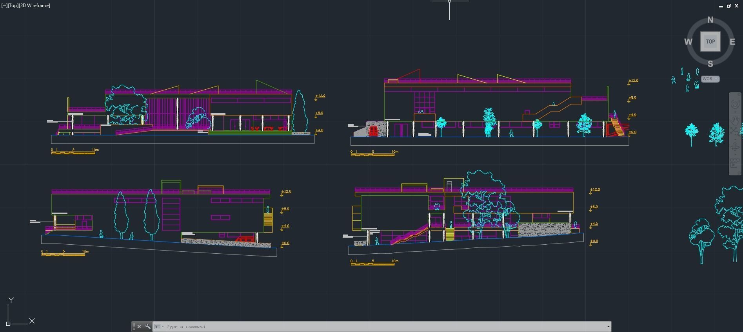Open the WCS coordinate system dropdown
This screenshot has width=743, height=332.
710,79
